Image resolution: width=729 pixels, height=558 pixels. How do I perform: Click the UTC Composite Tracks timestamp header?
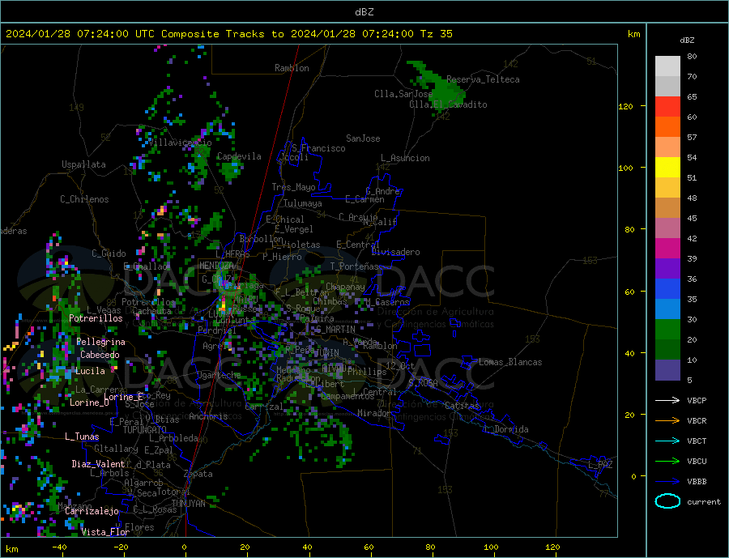[x=228, y=34]
